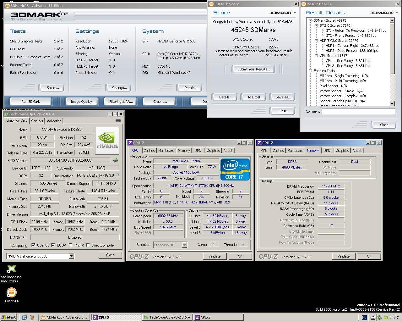Viewport: 402px width, 322px height.
Task: Click the GPU-Z screenshot camera icon
Action: [x=118, y=120]
